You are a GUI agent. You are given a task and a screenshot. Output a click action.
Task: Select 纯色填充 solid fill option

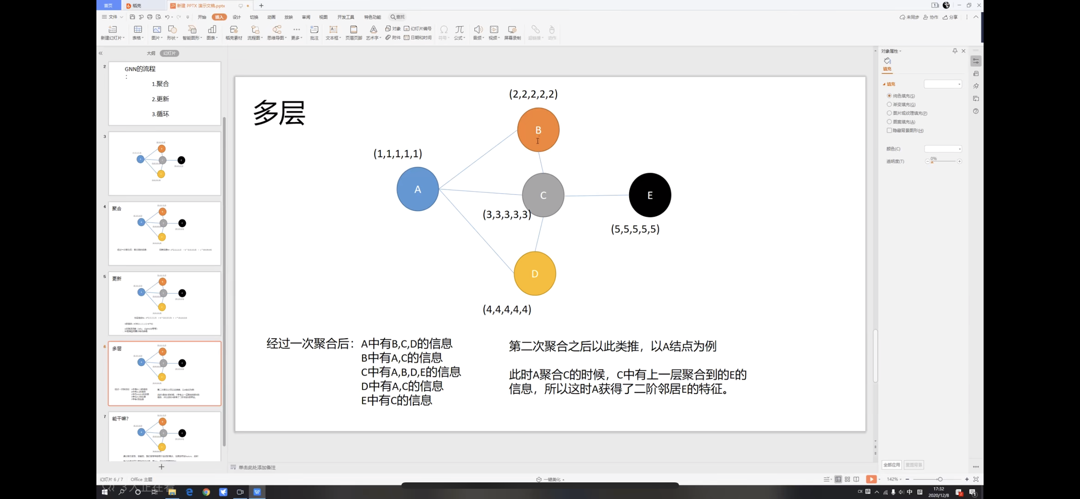pos(901,96)
